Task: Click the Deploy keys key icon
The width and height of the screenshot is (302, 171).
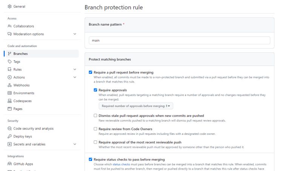Action: 10,136
